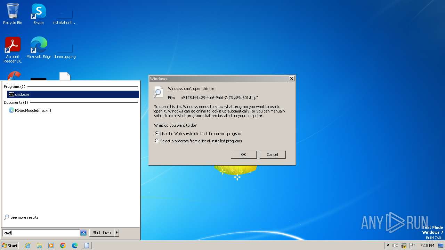
Task: Open the Recycle Bin desktop icon
Action: point(13,14)
